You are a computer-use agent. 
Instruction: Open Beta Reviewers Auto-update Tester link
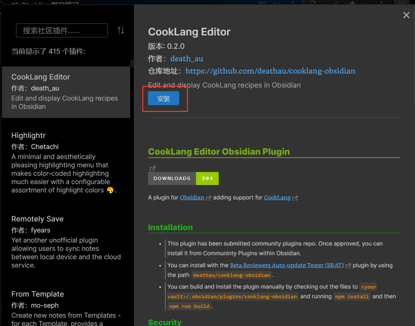tap(286, 265)
